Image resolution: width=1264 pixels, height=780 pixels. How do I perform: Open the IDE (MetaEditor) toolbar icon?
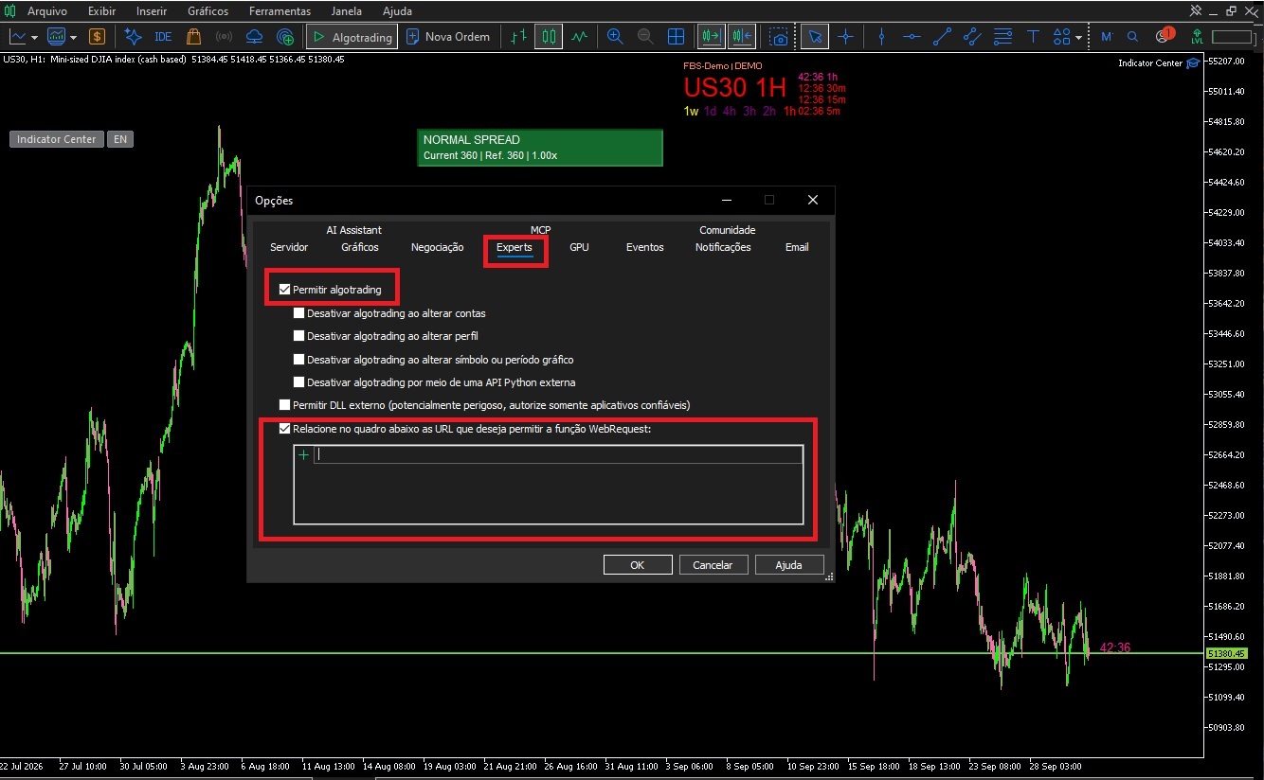tap(163, 37)
